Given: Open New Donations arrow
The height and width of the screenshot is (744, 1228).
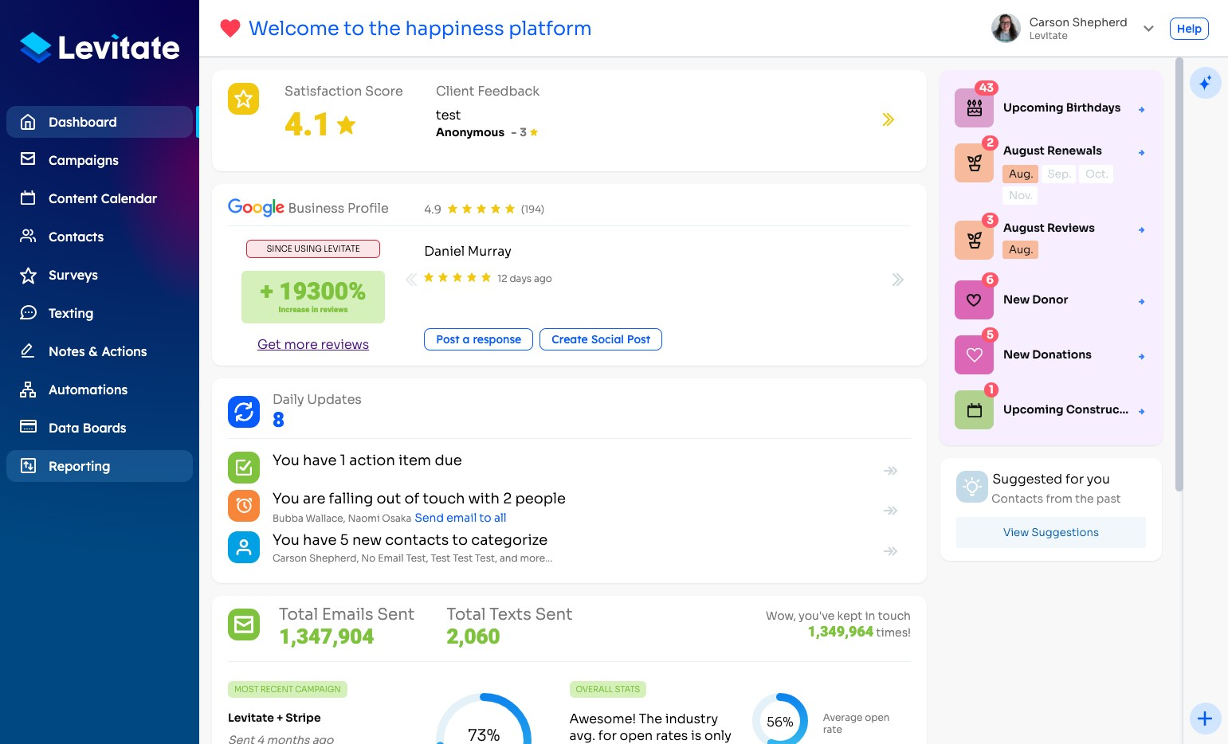Looking at the screenshot, I should coord(1142,356).
